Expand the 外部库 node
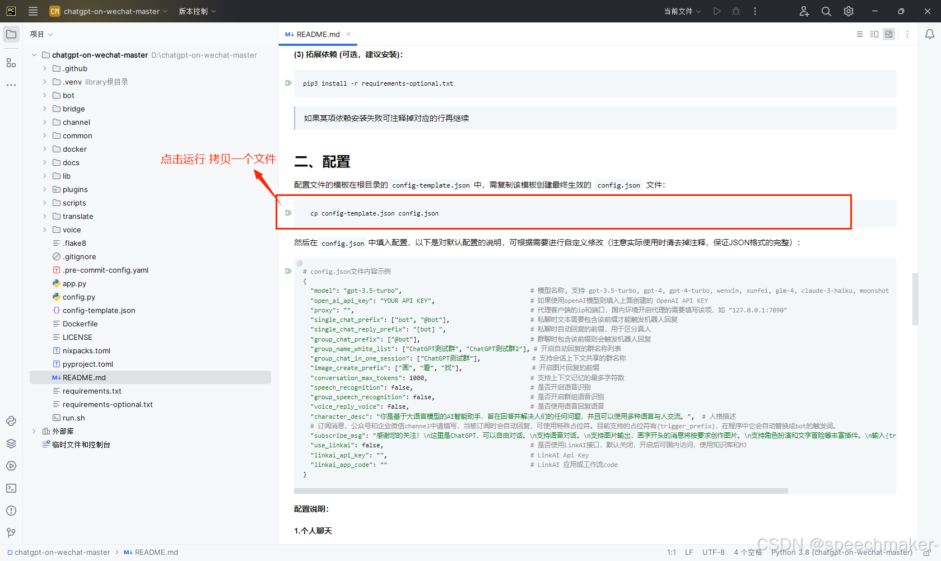The width and height of the screenshot is (941, 561). pyautogui.click(x=34, y=431)
